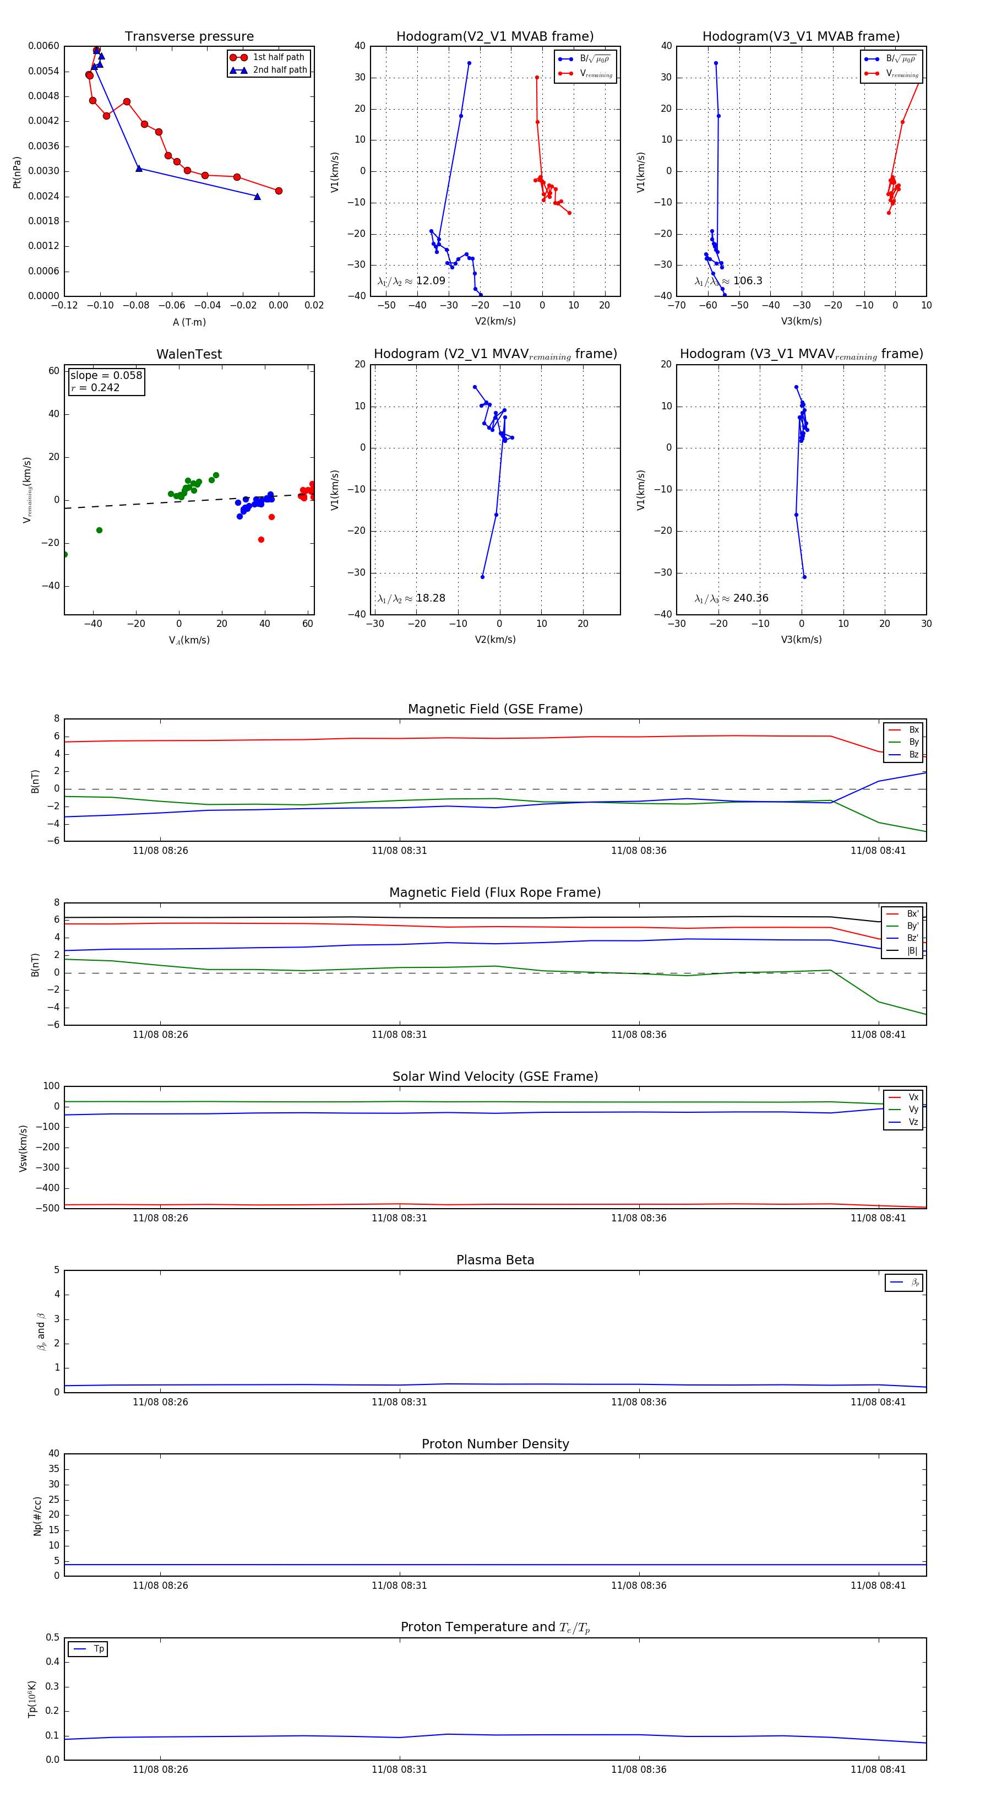
Task: Click the 'V3(km/s)' x-axis label under V3_V1 MVAB hodogram
Action: pos(801,321)
